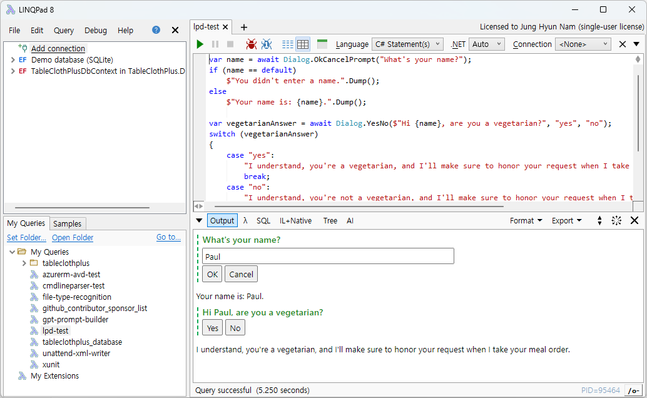Open azurerm-avd-test query
The width and height of the screenshot is (647, 398).
click(71, 275)
